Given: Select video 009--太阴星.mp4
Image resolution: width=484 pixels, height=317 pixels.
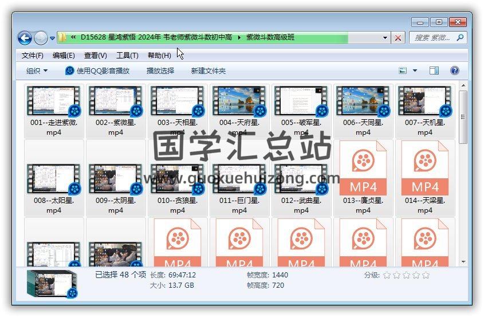Looking at the screenshot, I should point(116,178).
